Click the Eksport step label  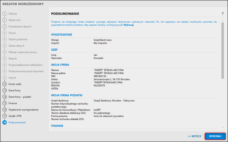[13, 58]
